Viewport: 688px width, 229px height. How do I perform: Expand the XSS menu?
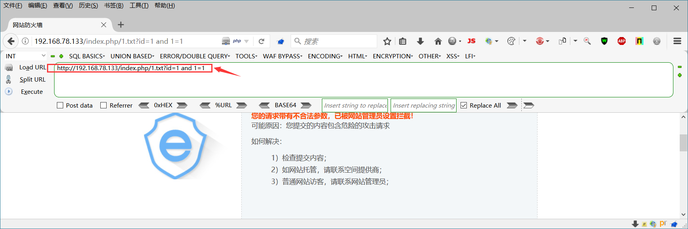(x=453, y=56)
